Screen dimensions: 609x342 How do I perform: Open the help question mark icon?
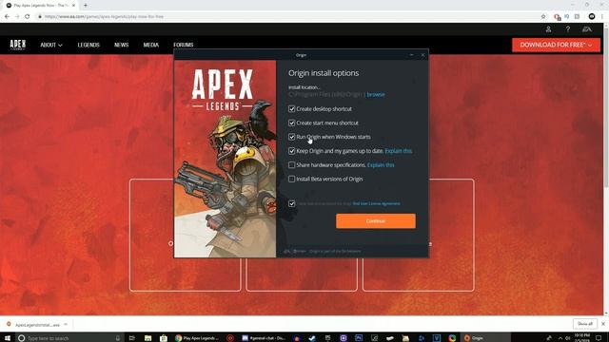click(568, 29)
